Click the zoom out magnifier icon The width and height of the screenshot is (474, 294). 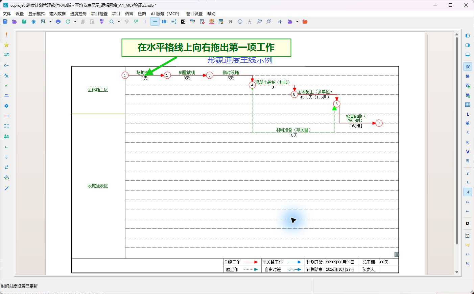259,22
